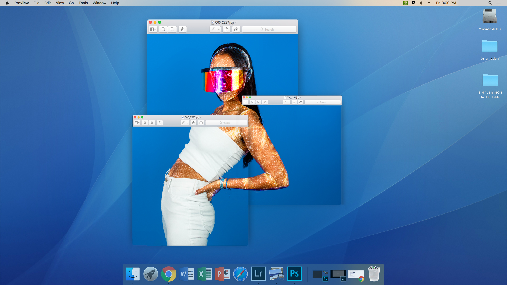This screenshot has height=285, width=507.
Task: Click Rotate in the top Preview window
Action: pos(226,29)
